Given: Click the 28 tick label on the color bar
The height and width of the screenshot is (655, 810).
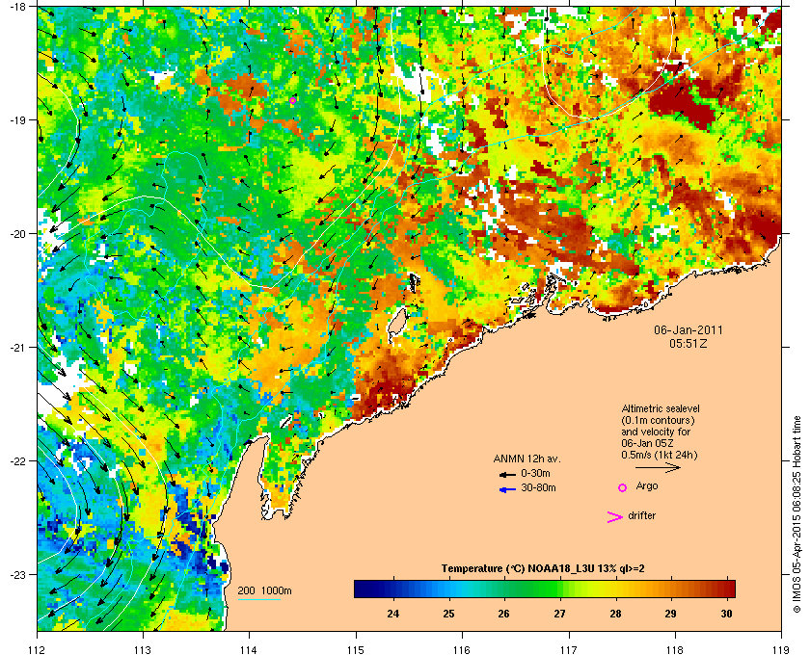Looking at the screenshot, I should pos(615,614).
